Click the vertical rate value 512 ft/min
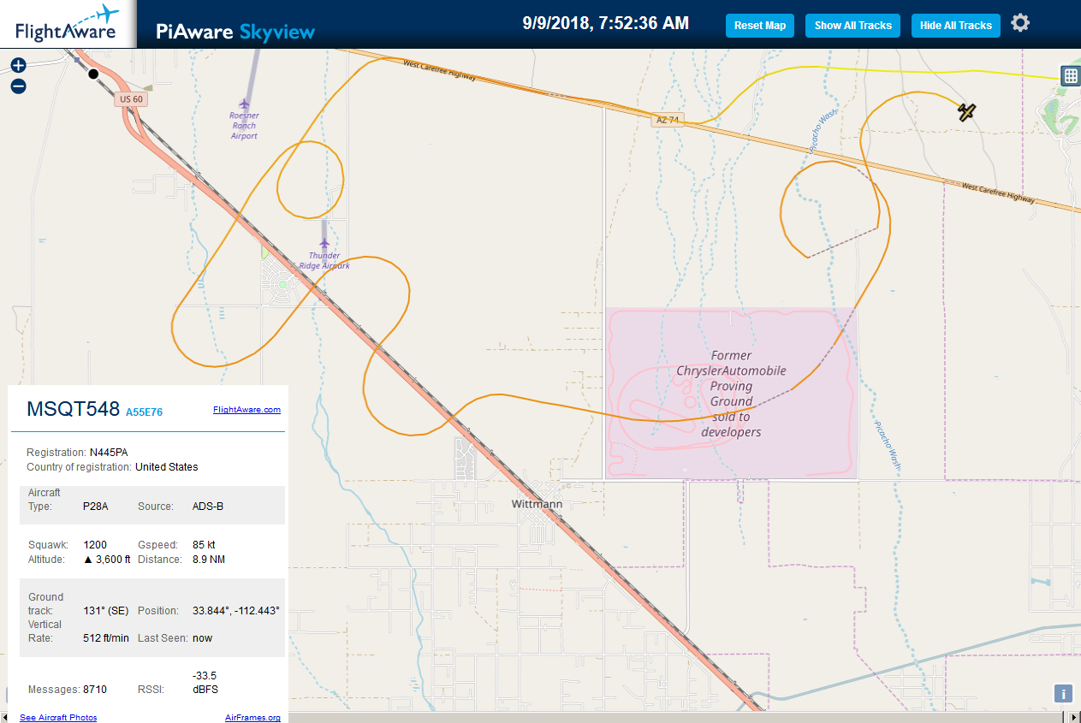 click(x=106, y=638)
